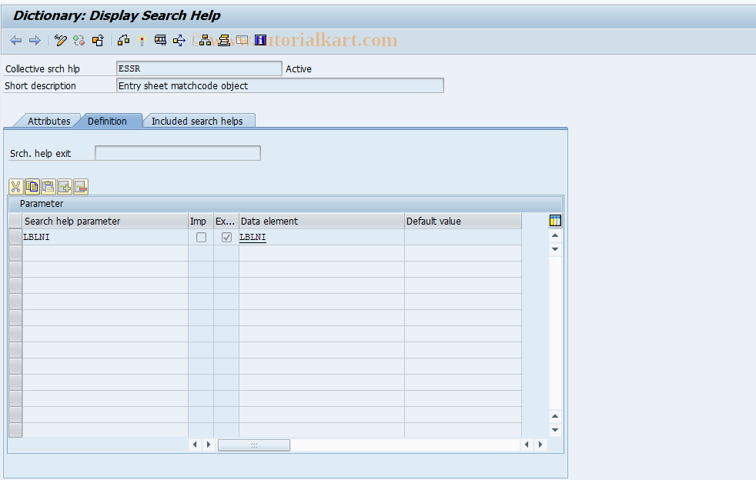Click the Imp column header
Image resolution: width=756 pixels, height=480 pixels.
pos(201,222)
